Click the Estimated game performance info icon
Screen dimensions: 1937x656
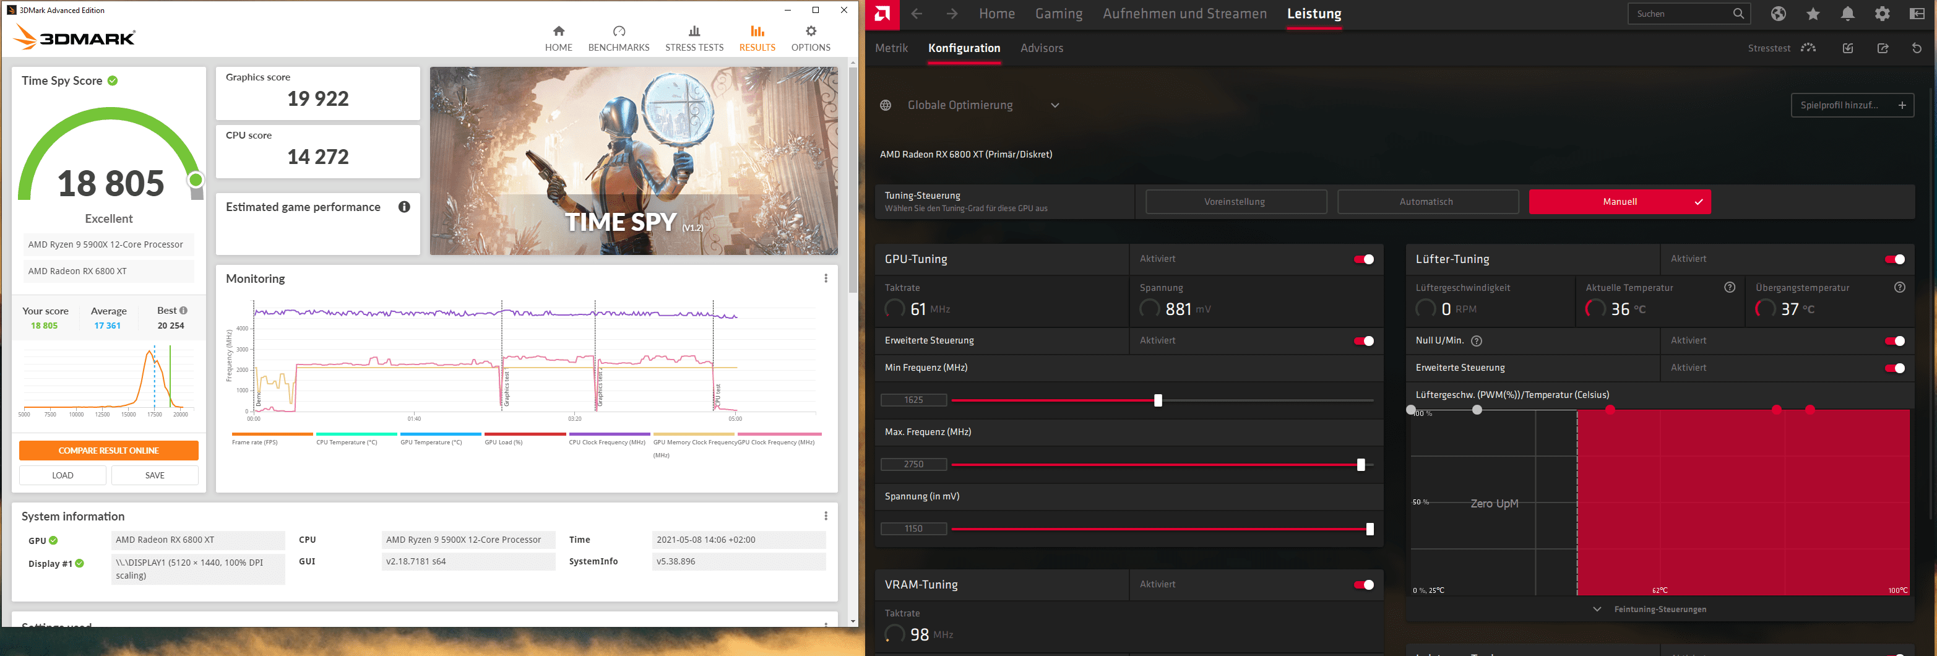click(403, 207)
